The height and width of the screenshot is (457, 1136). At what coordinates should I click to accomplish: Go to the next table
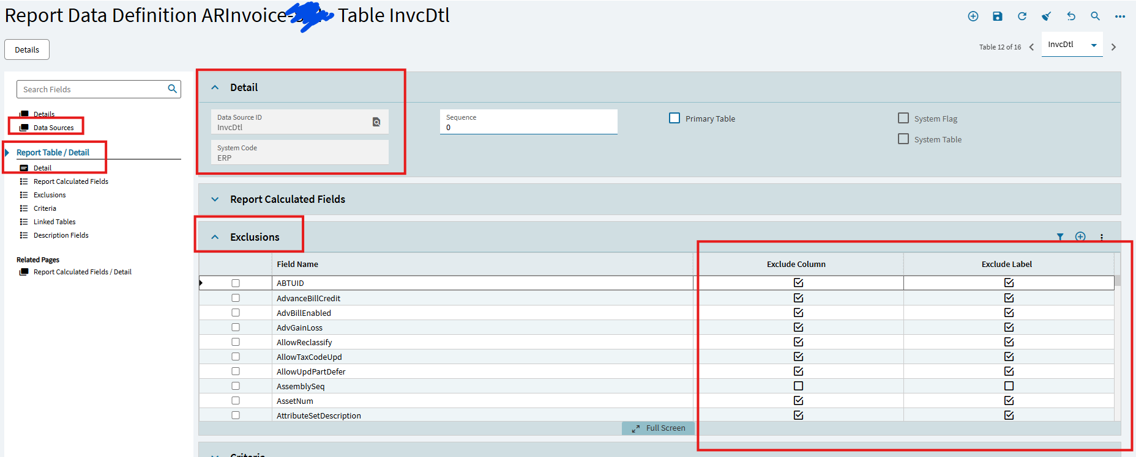(1113, 47)
